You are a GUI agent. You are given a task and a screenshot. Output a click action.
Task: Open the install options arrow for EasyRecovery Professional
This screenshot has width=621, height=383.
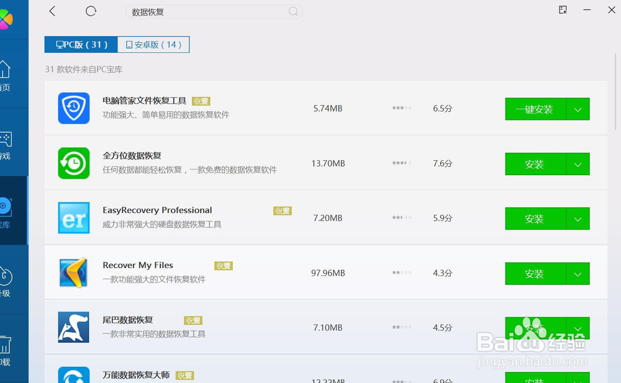579,219
